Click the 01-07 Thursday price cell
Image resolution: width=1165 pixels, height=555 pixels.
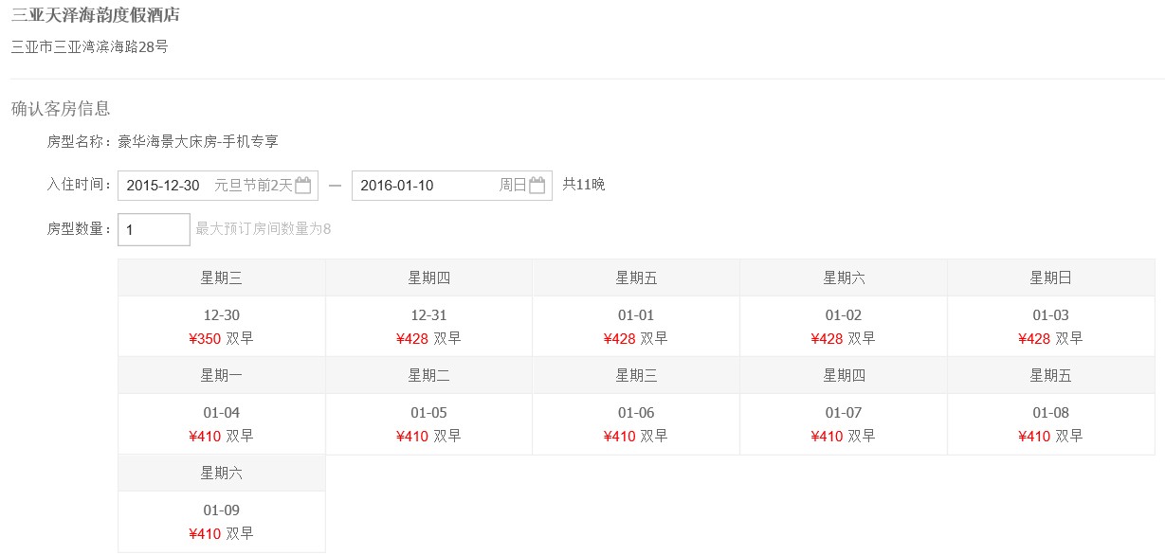click(843, 424)
